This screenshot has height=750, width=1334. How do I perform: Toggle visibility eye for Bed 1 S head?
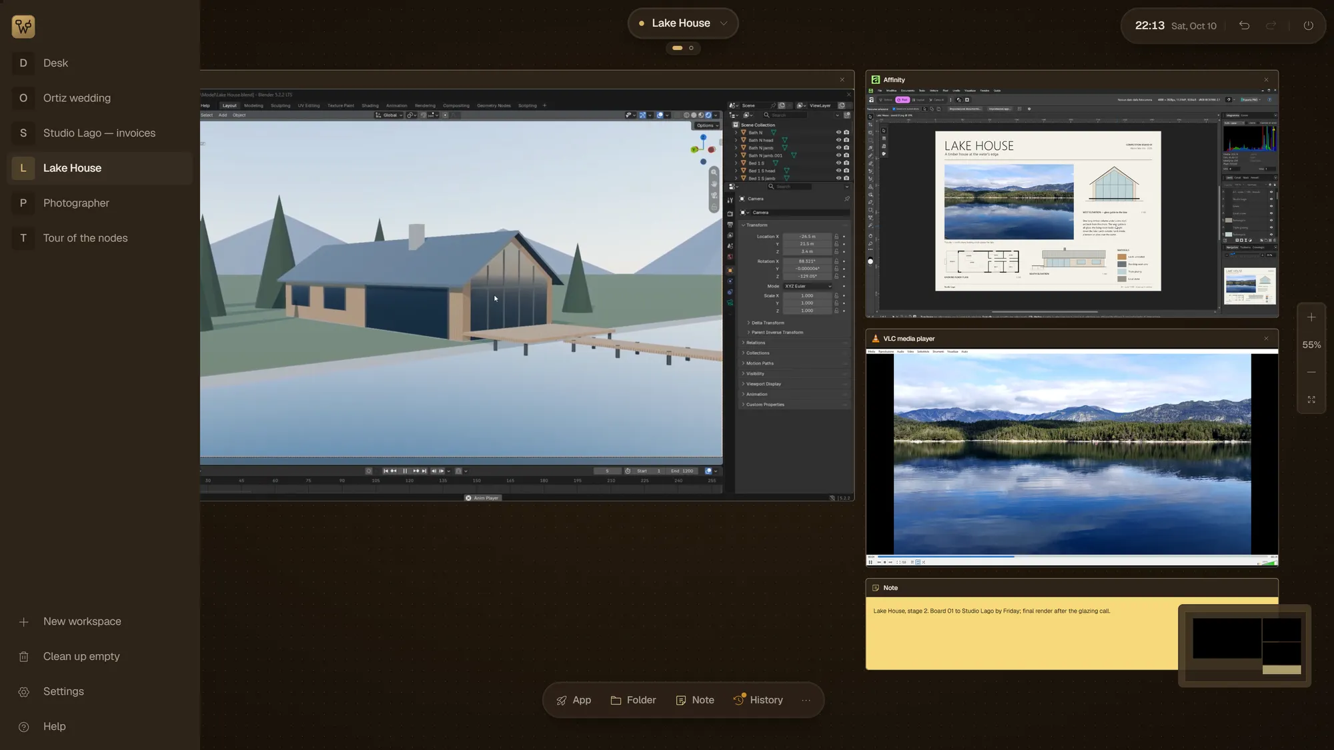[838, 171]
